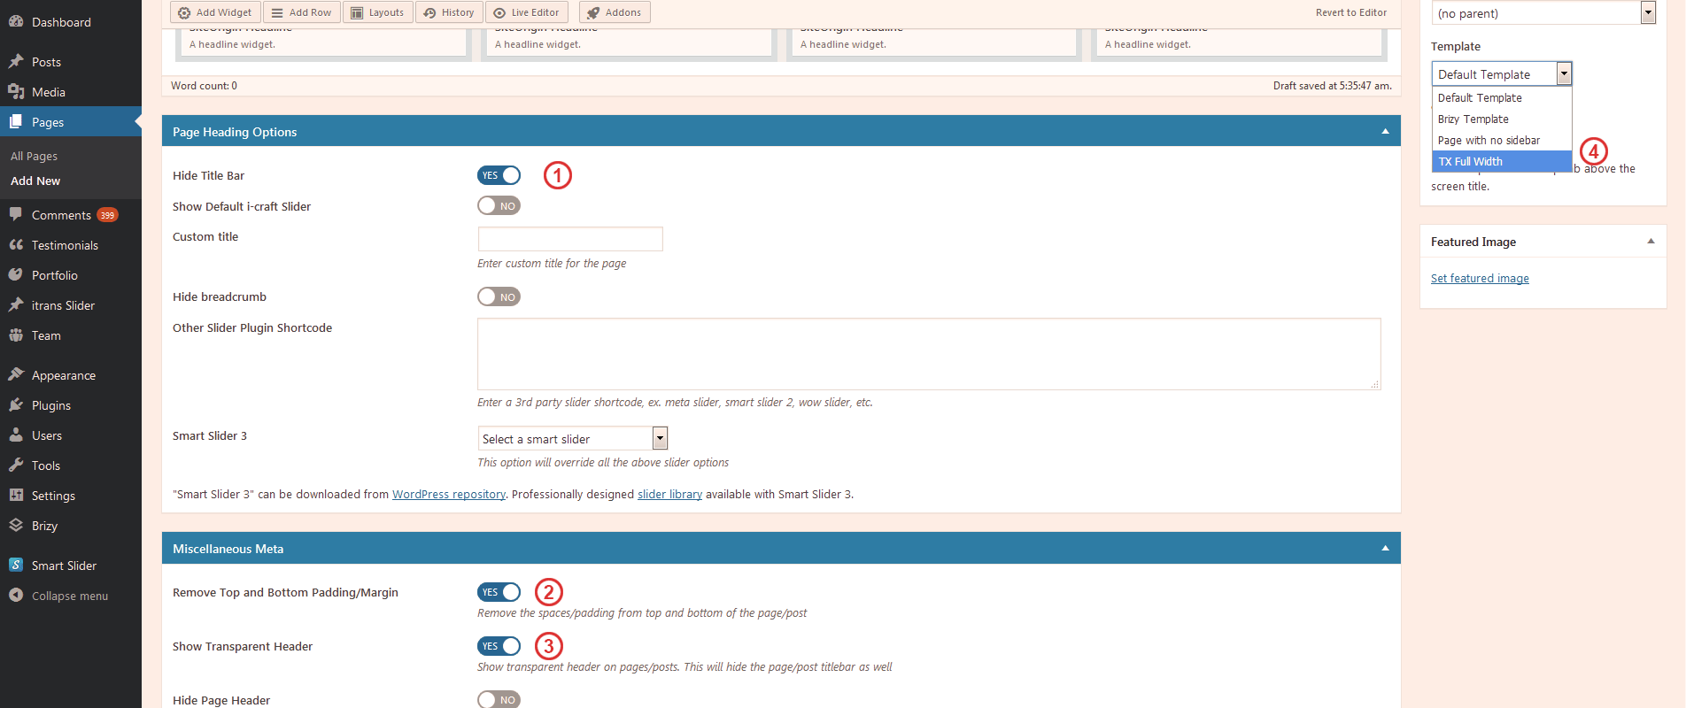Click the Media library icon

(x=16, y=92)
